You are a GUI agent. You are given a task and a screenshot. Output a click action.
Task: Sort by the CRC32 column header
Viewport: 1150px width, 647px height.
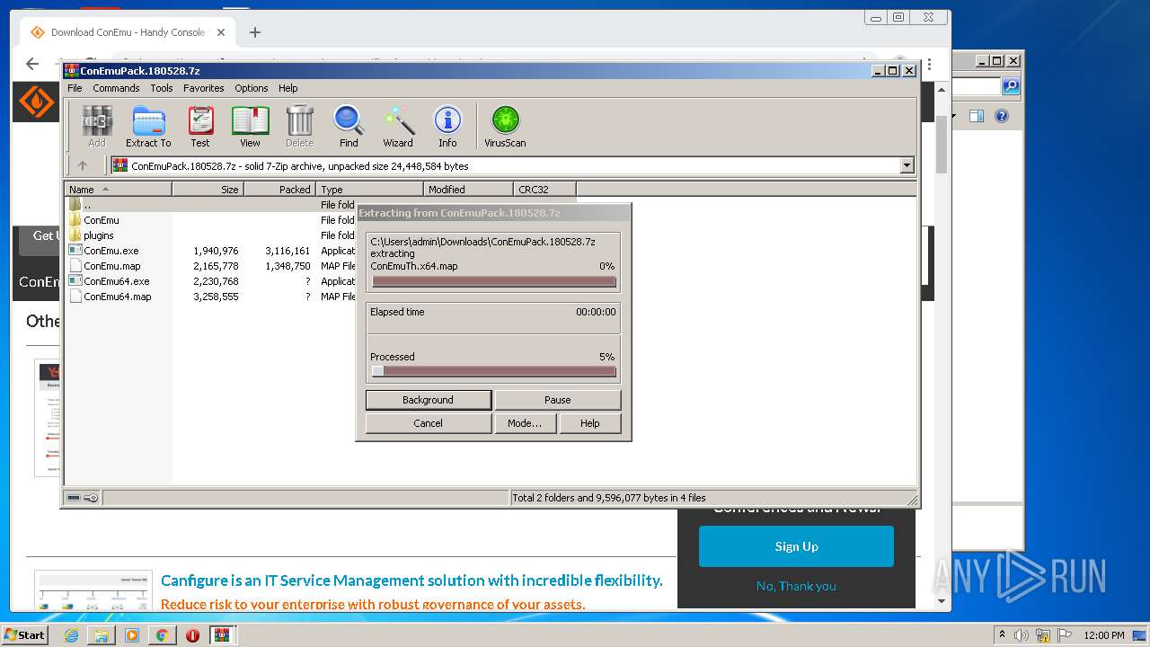click(545, 189)
